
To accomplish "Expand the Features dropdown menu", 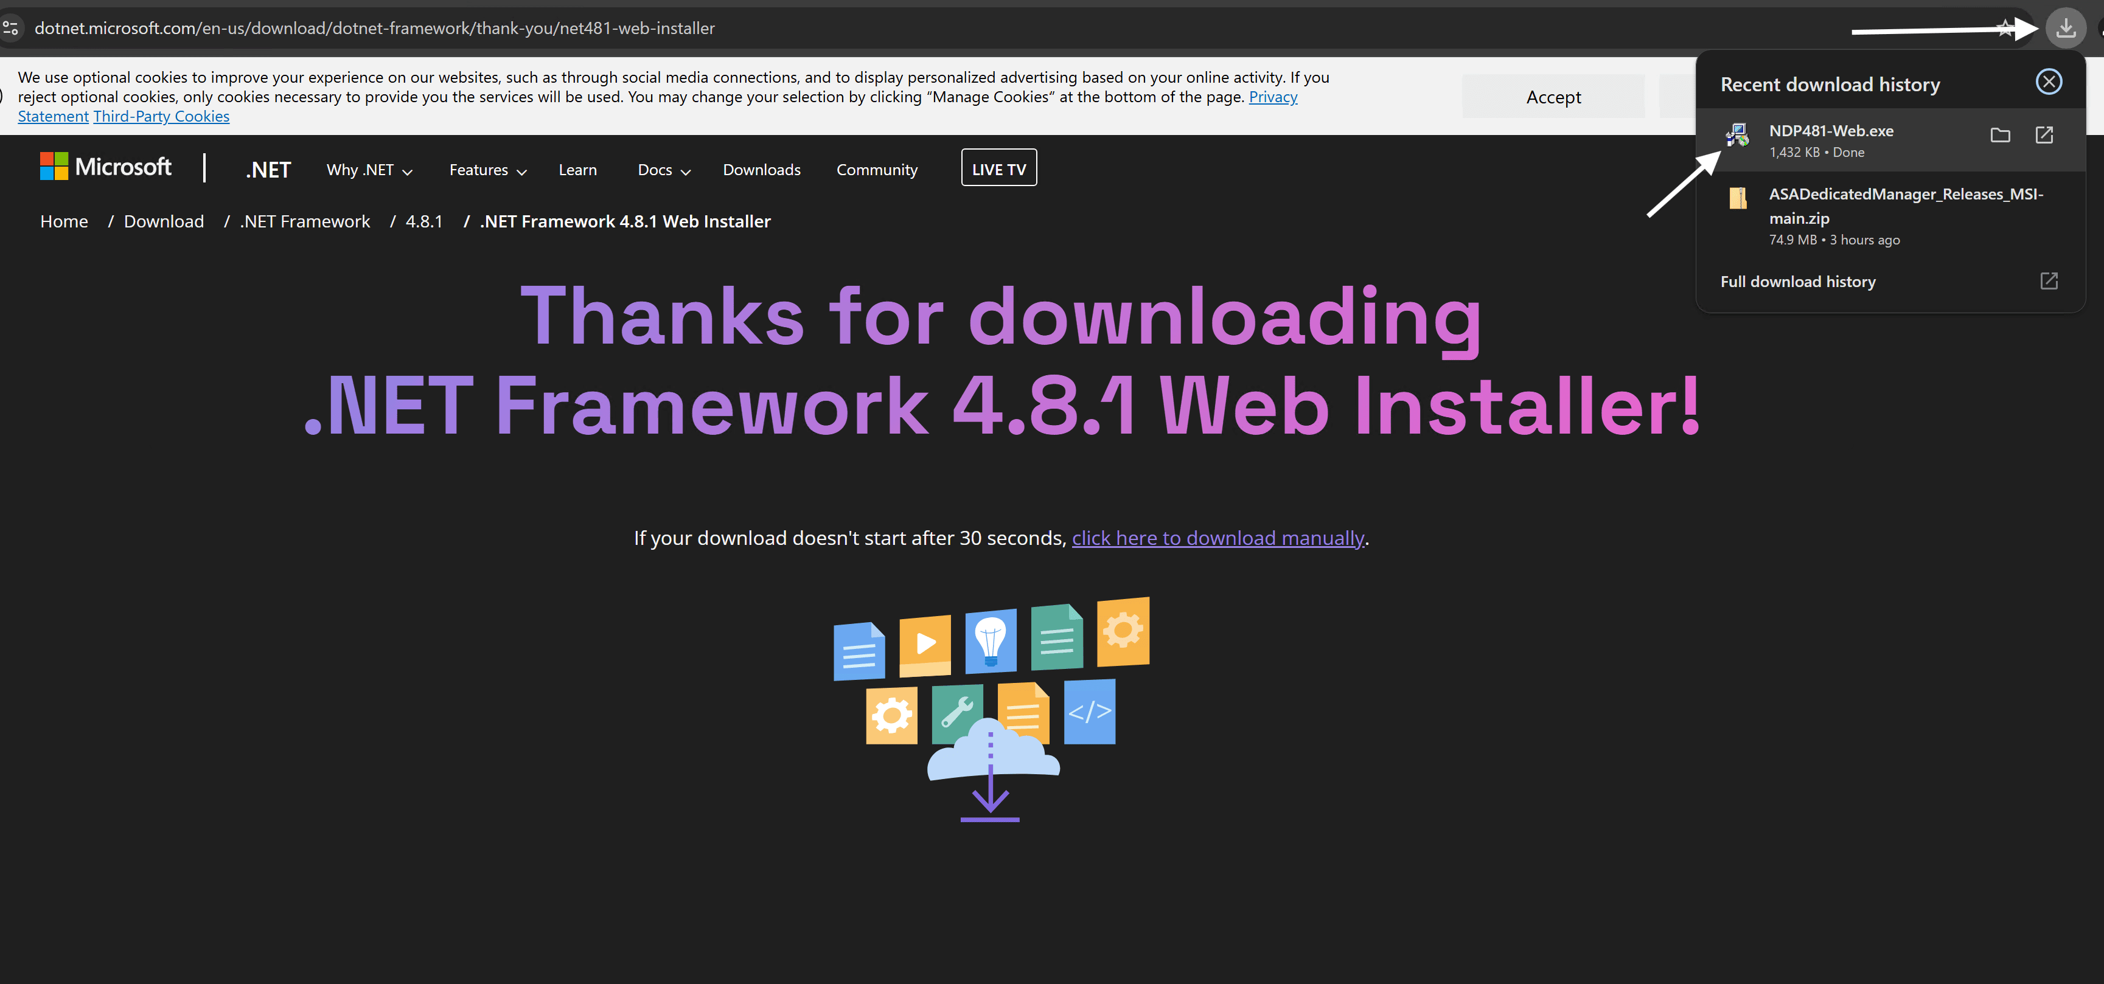I will tap(487, 170).
